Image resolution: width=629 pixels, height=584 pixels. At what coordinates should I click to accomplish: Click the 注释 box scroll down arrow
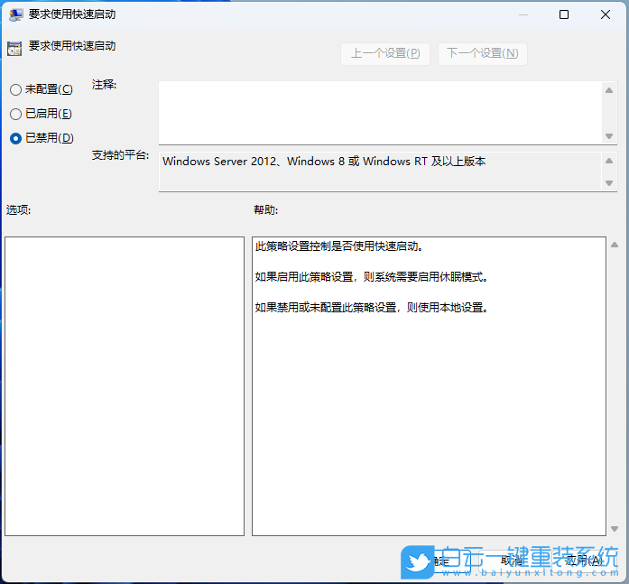609,136
